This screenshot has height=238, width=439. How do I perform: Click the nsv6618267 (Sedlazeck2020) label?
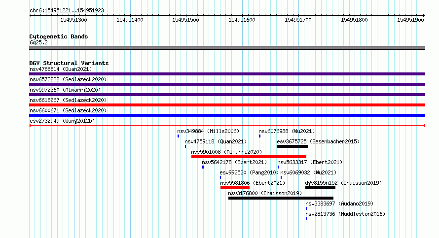(x=68, y=100)
